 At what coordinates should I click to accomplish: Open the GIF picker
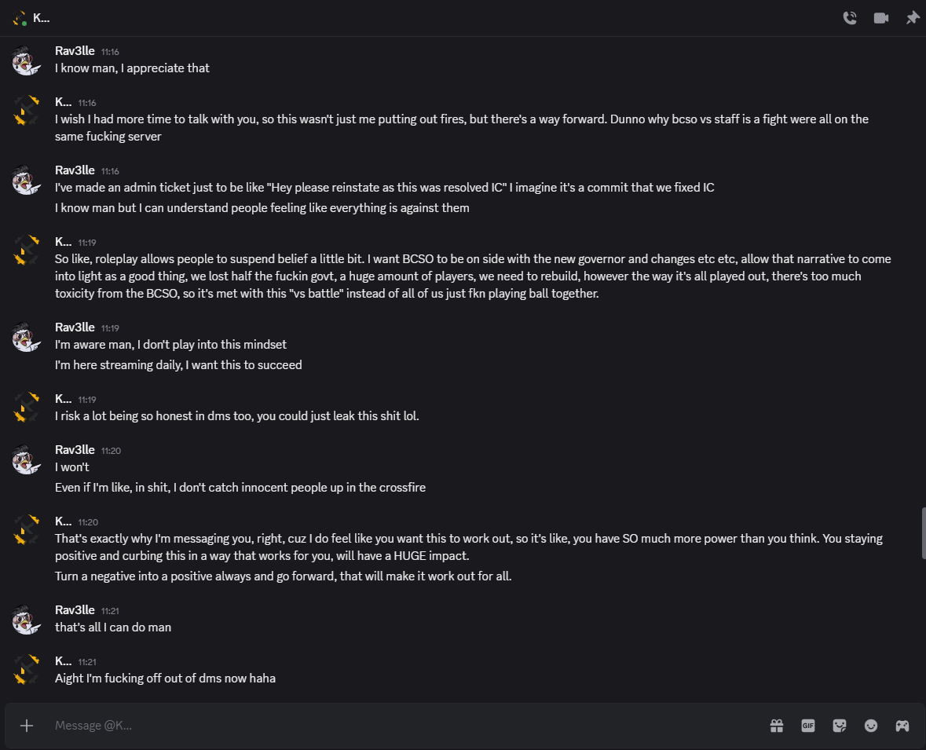tap(808, 726)
